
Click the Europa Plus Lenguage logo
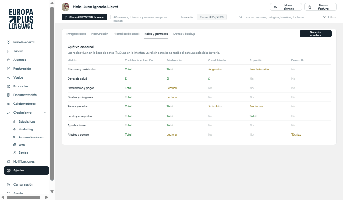pos(21,19)
